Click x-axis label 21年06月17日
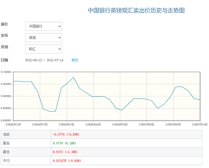 pos(40,125)
